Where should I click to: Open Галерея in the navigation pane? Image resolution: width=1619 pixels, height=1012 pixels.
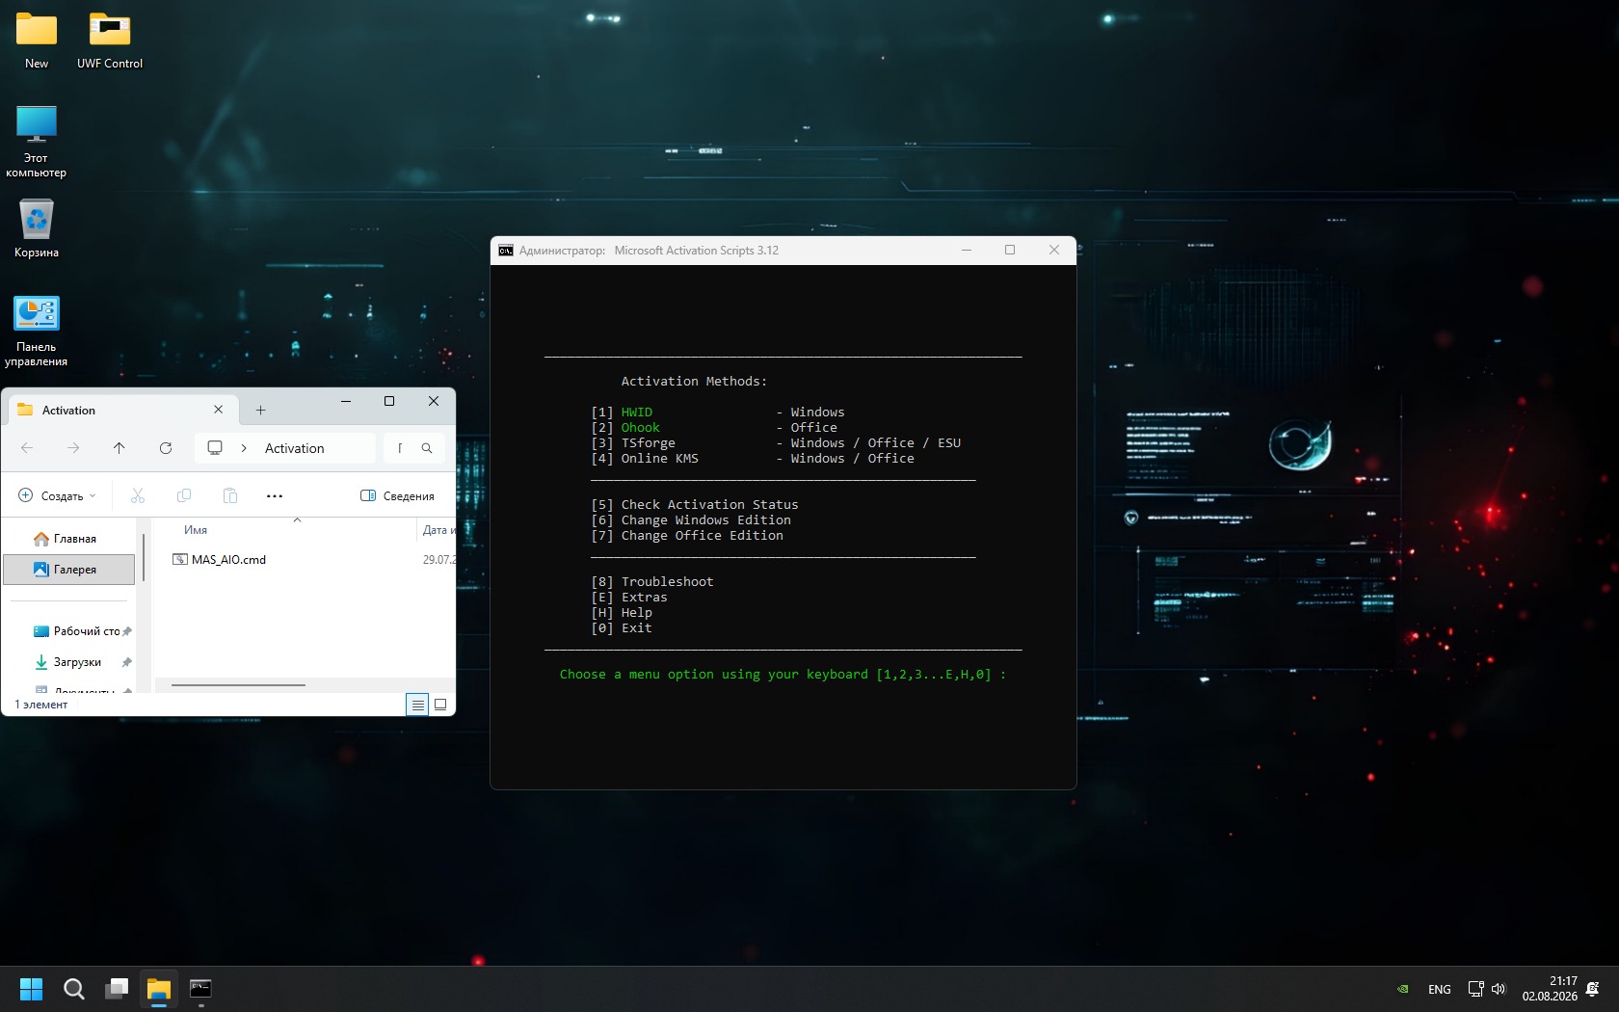(x=68, y=570)
